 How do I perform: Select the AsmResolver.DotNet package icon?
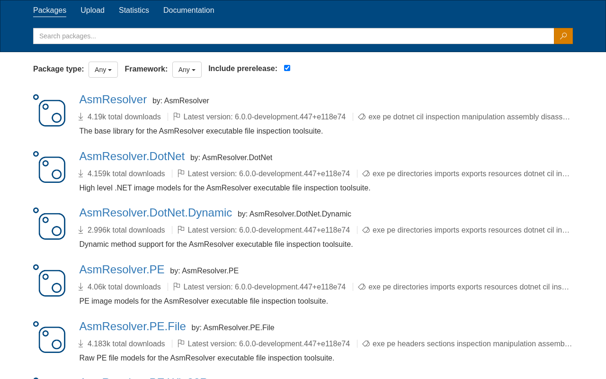tap(49, 167)
